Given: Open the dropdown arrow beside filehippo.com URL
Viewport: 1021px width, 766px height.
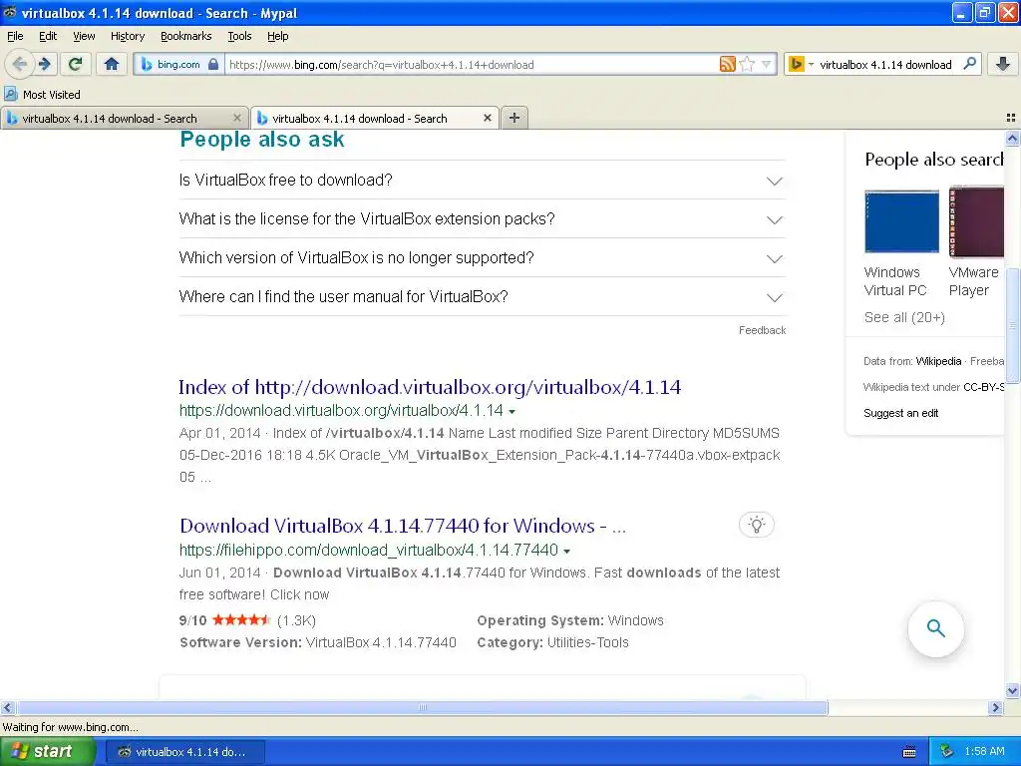Looking at the screenshot, I should click(x=566, y=551).
